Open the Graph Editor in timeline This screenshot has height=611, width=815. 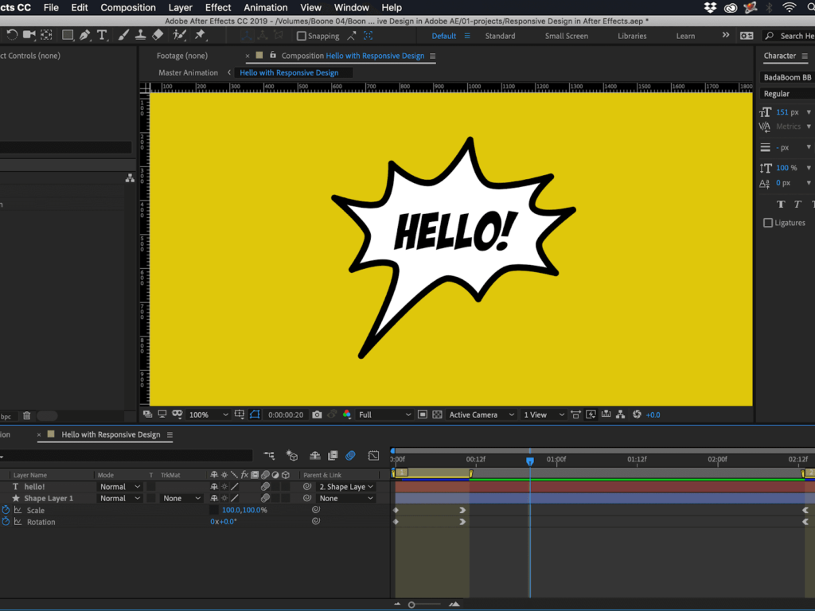[373, 456]
